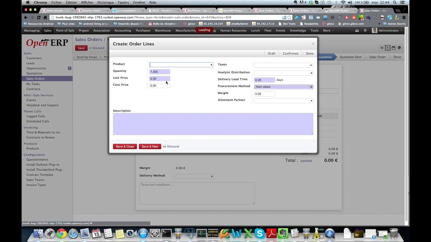Click the Save & New button

[150, 147]
